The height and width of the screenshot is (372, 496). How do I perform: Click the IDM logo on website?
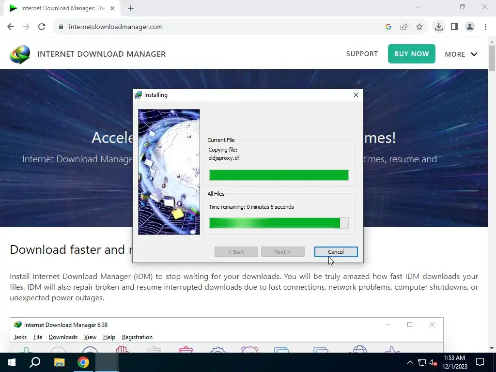pyautogui.click(x=20, y=54)
